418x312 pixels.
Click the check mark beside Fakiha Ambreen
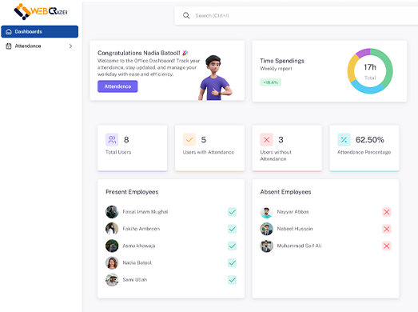point(233,229)
